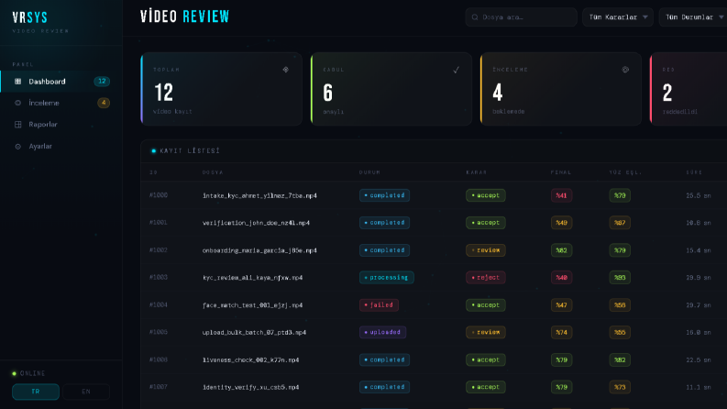Click review badge in onboarding_maria_garcia row
Viewport: 727px width, 409px height.
click(x=486, y=250)
